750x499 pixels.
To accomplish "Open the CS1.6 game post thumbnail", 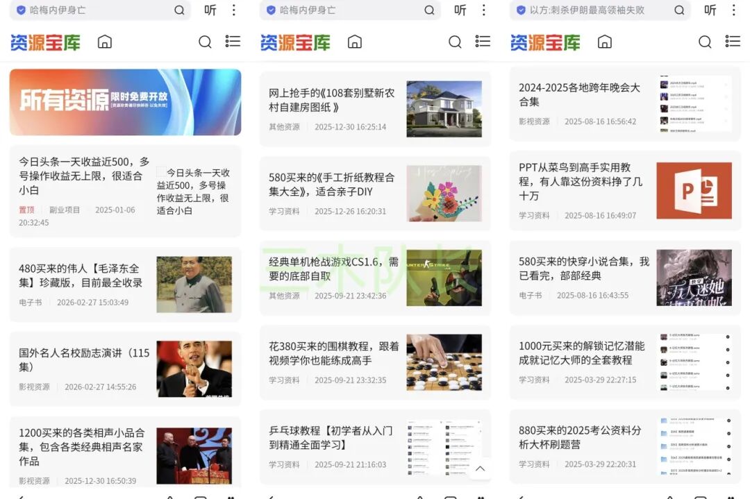I will click(x=444, y=278).
